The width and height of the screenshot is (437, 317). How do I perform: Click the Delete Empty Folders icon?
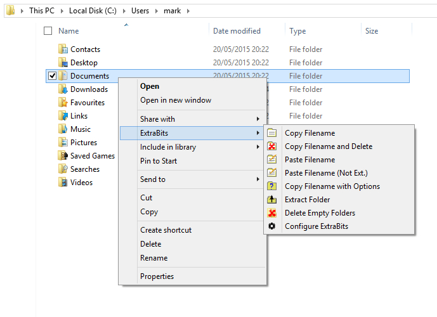coord(272,213)
